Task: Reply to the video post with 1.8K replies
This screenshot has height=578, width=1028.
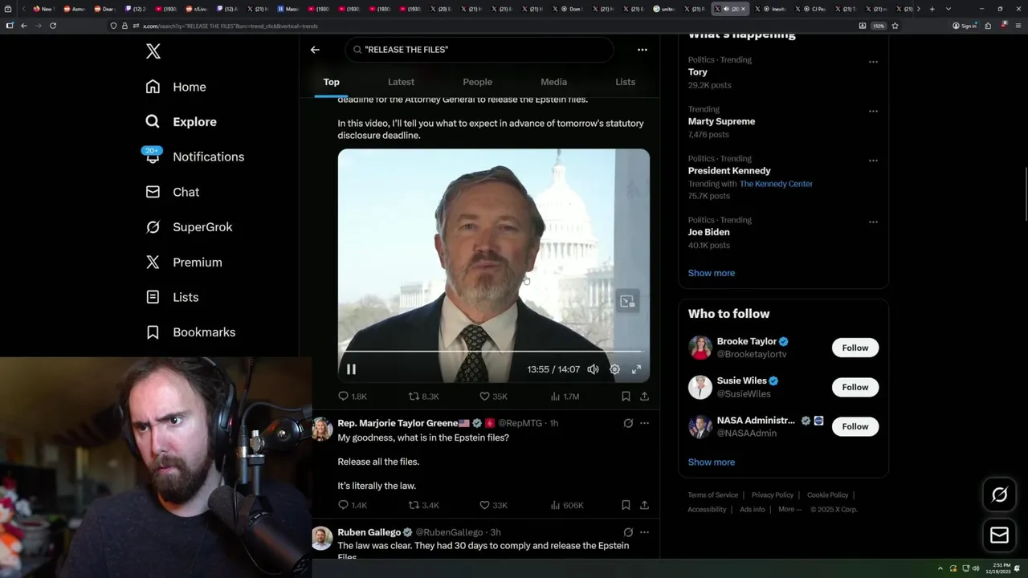Action: point(352,397)
